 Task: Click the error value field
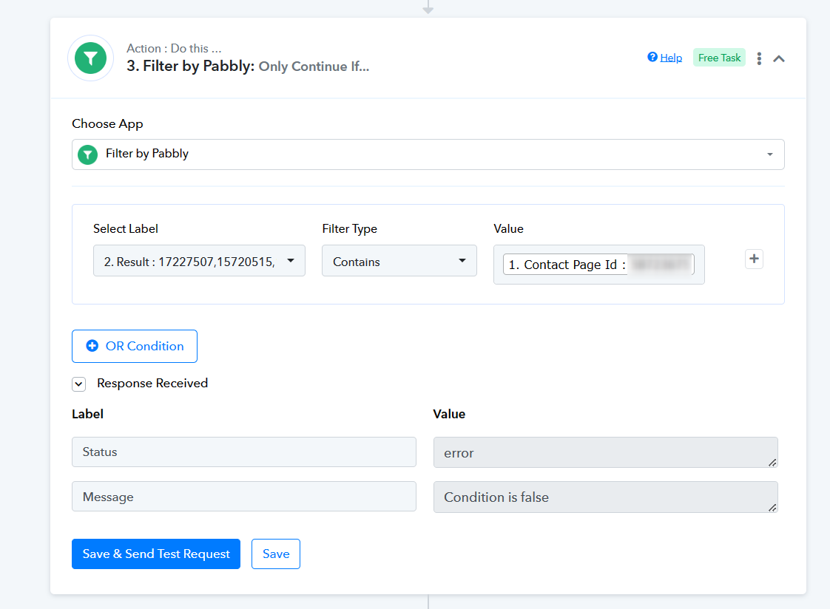coord(606,452)
